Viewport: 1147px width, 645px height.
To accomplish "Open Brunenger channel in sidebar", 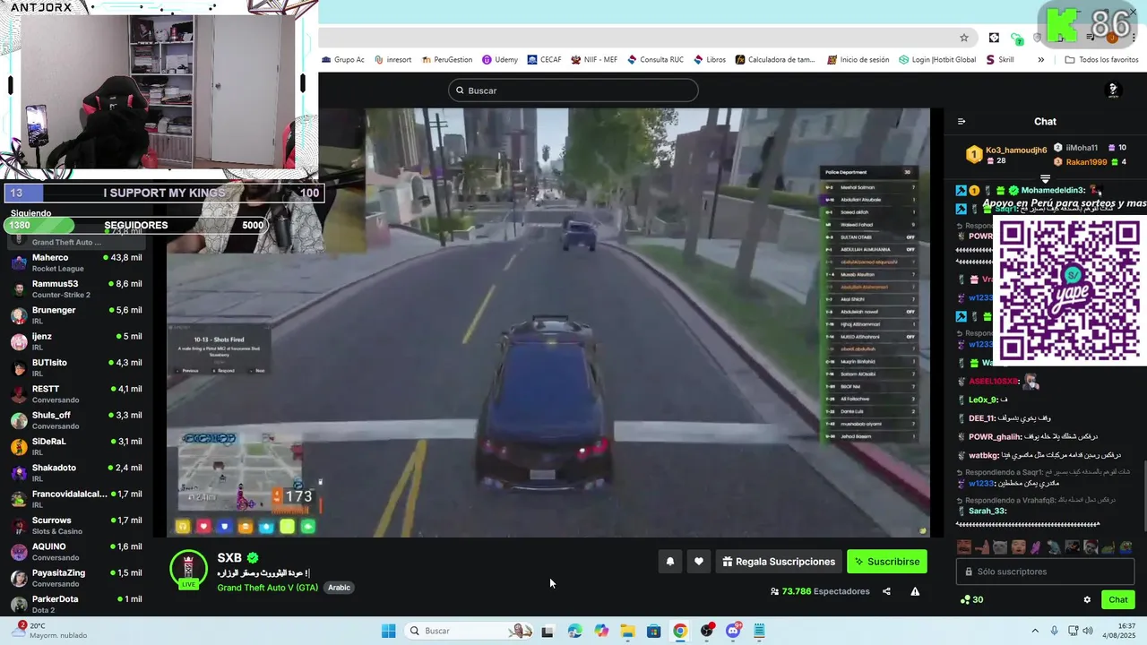I will tap(76, 315).
